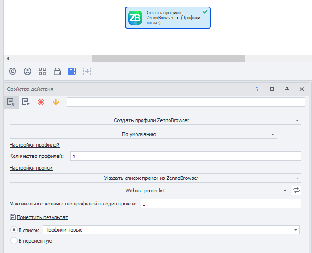Click the save disk icon near 'Поместить результат'

[x=13, y=217]
